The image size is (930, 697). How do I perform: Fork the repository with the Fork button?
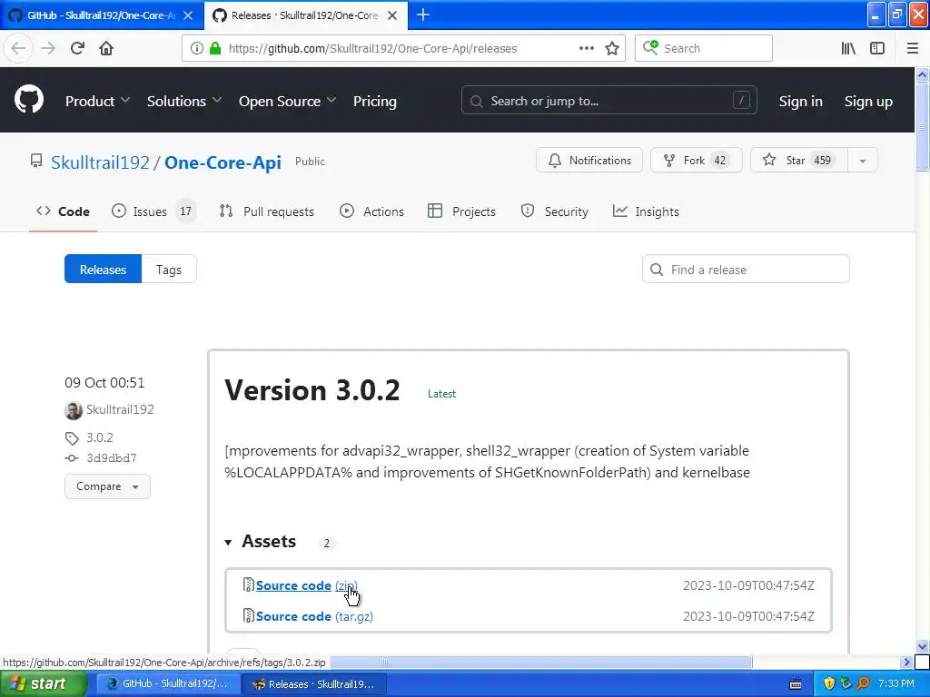696,160
